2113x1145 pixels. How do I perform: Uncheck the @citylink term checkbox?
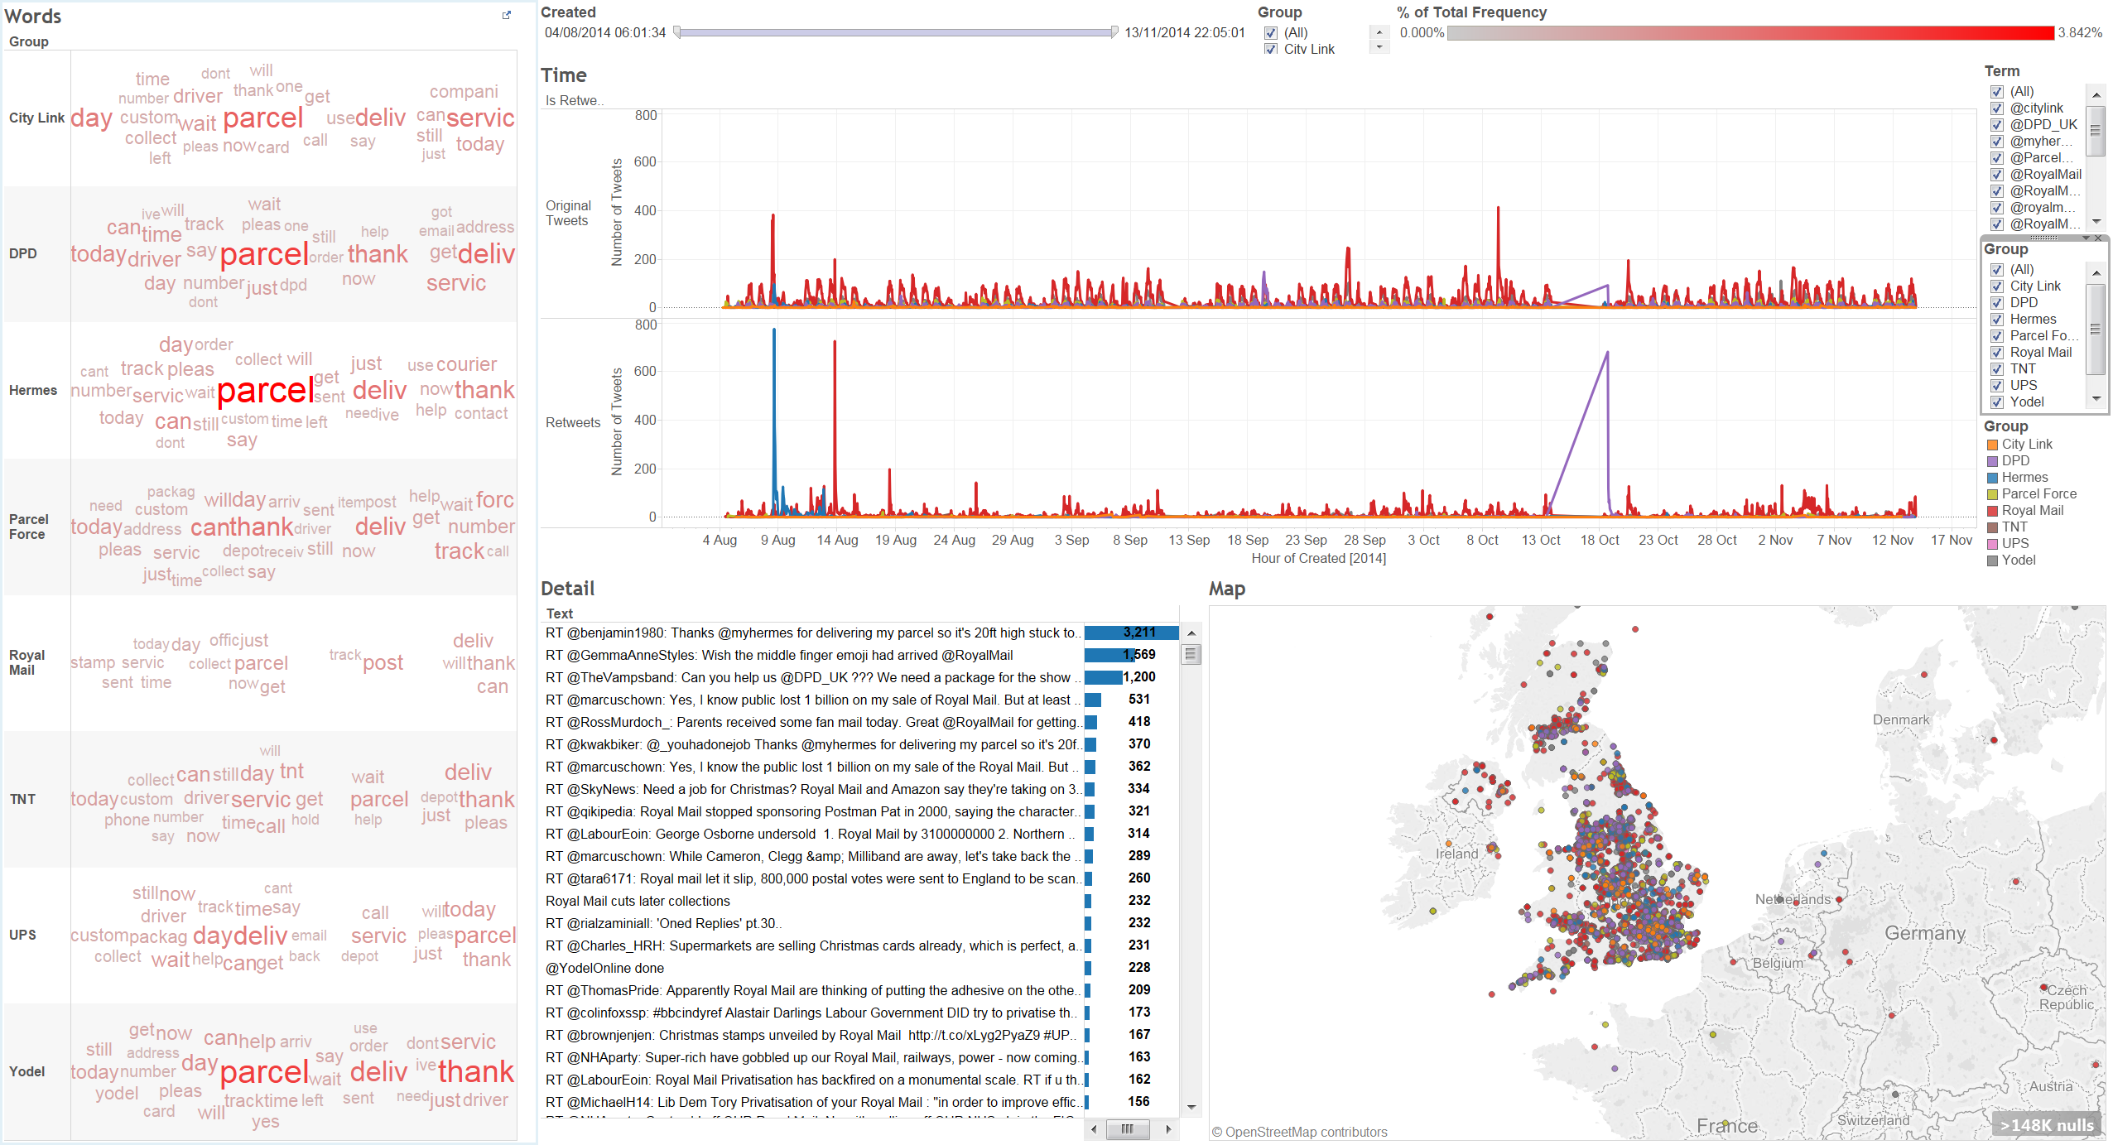(x=1997, y=108)
